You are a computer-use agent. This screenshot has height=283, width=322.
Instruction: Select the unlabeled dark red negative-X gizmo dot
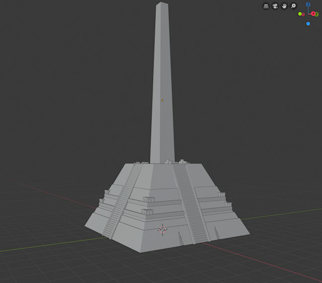tap(303, 14)
